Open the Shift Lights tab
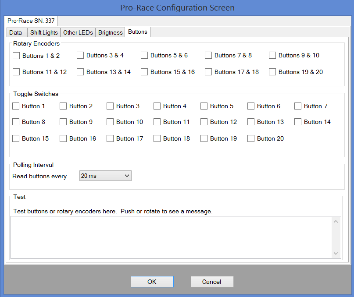The height and width of the screenshot is (297, 354). click(44, 32)
